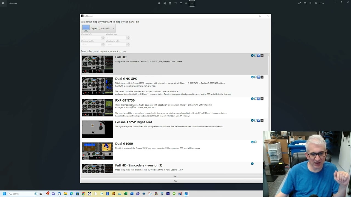Screen dimensions: 351x197
Task: Click the Full HD (Simcoders - version 3) title
Action: pos(139,165)
